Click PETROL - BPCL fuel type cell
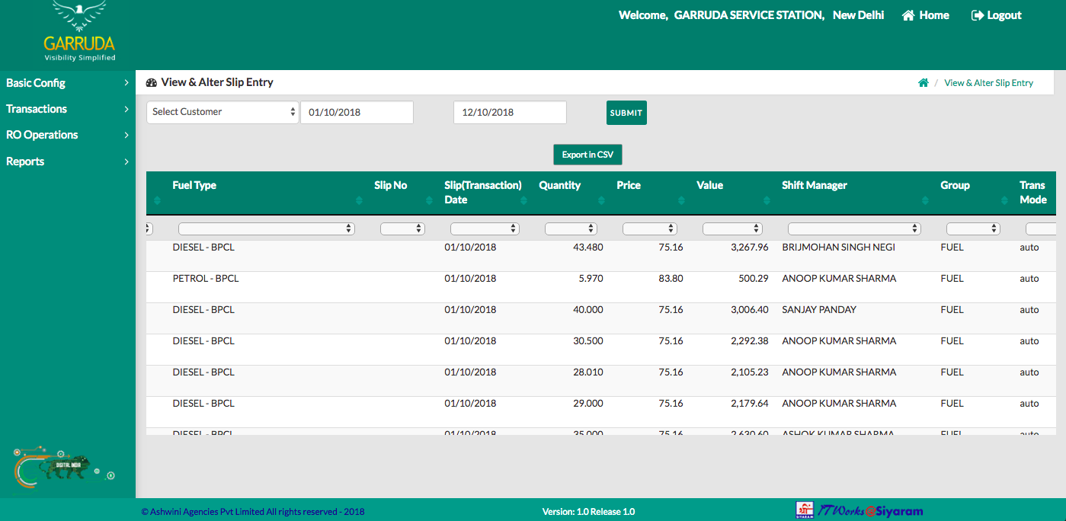 (x=206, y=279)
